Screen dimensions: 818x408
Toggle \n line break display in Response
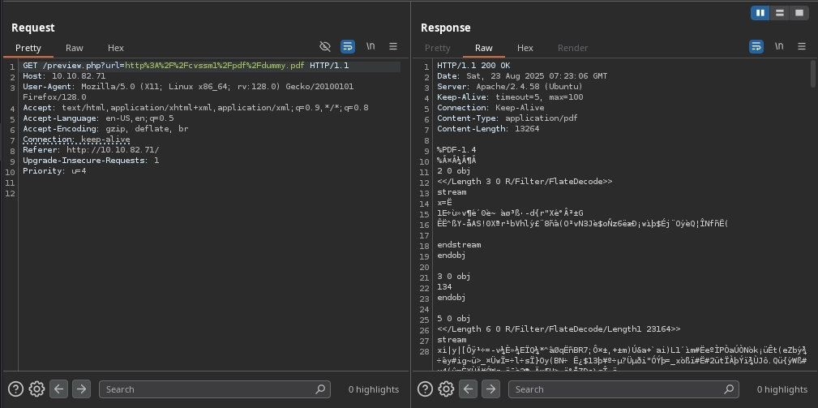[779, 47]
